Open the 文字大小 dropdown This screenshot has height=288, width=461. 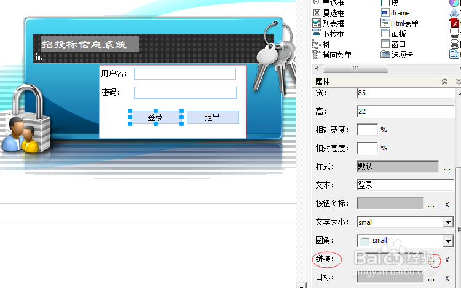click(448, 222)
